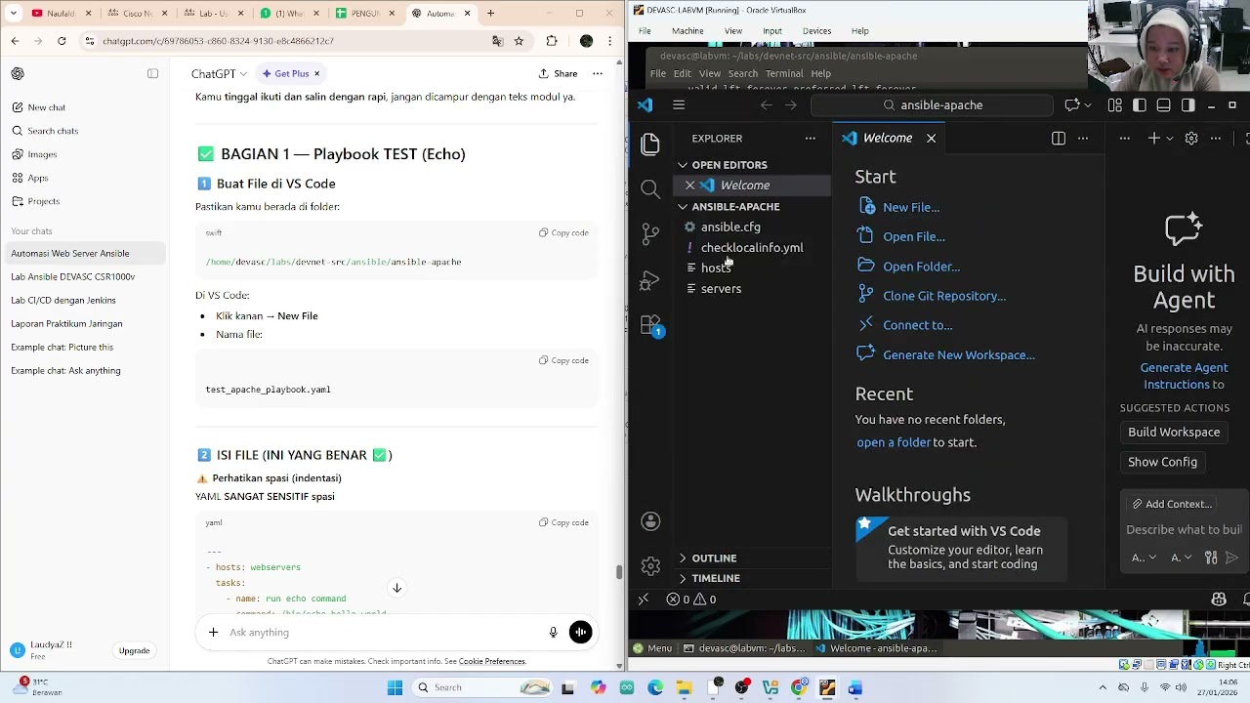Open Input menu in VirtualBox window
Viewport: 1250px width, 703px height.
coord(771,31)
